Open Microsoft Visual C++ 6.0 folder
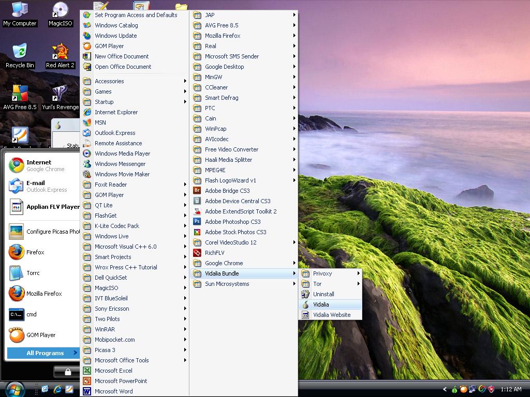Image resolution: width=530 pixels, height=397 pixels. coord(135,247)
